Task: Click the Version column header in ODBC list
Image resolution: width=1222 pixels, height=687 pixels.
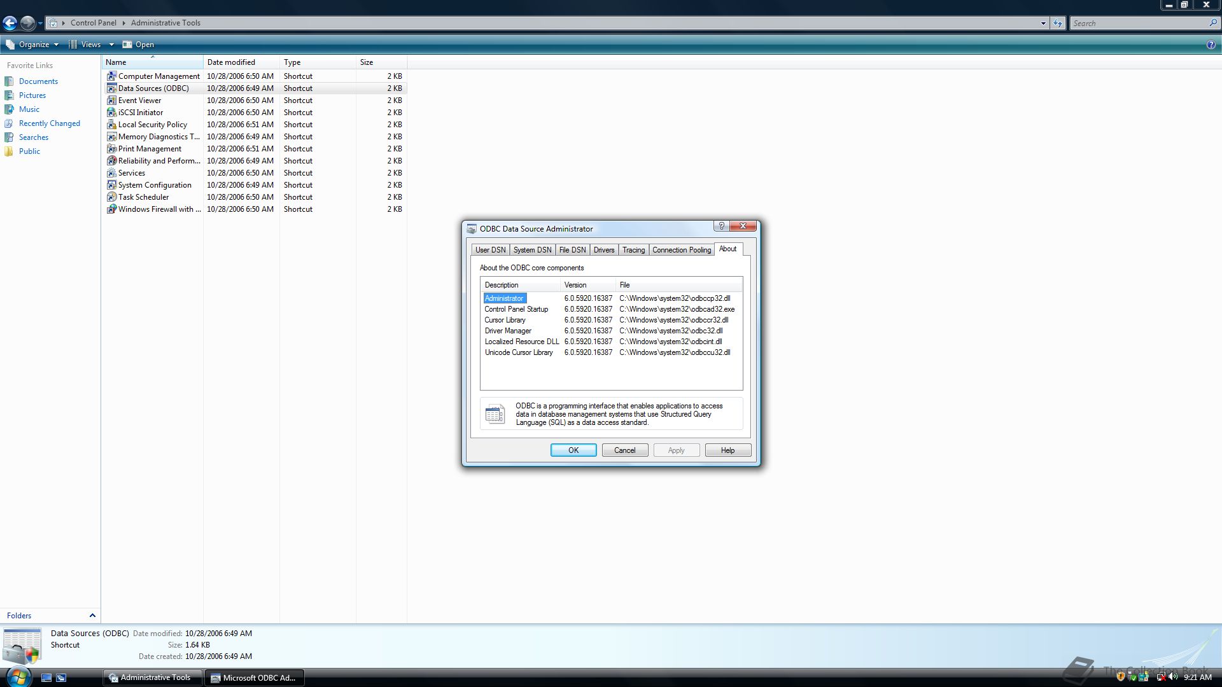Action: pyautogui.click(x=589, y=285)
